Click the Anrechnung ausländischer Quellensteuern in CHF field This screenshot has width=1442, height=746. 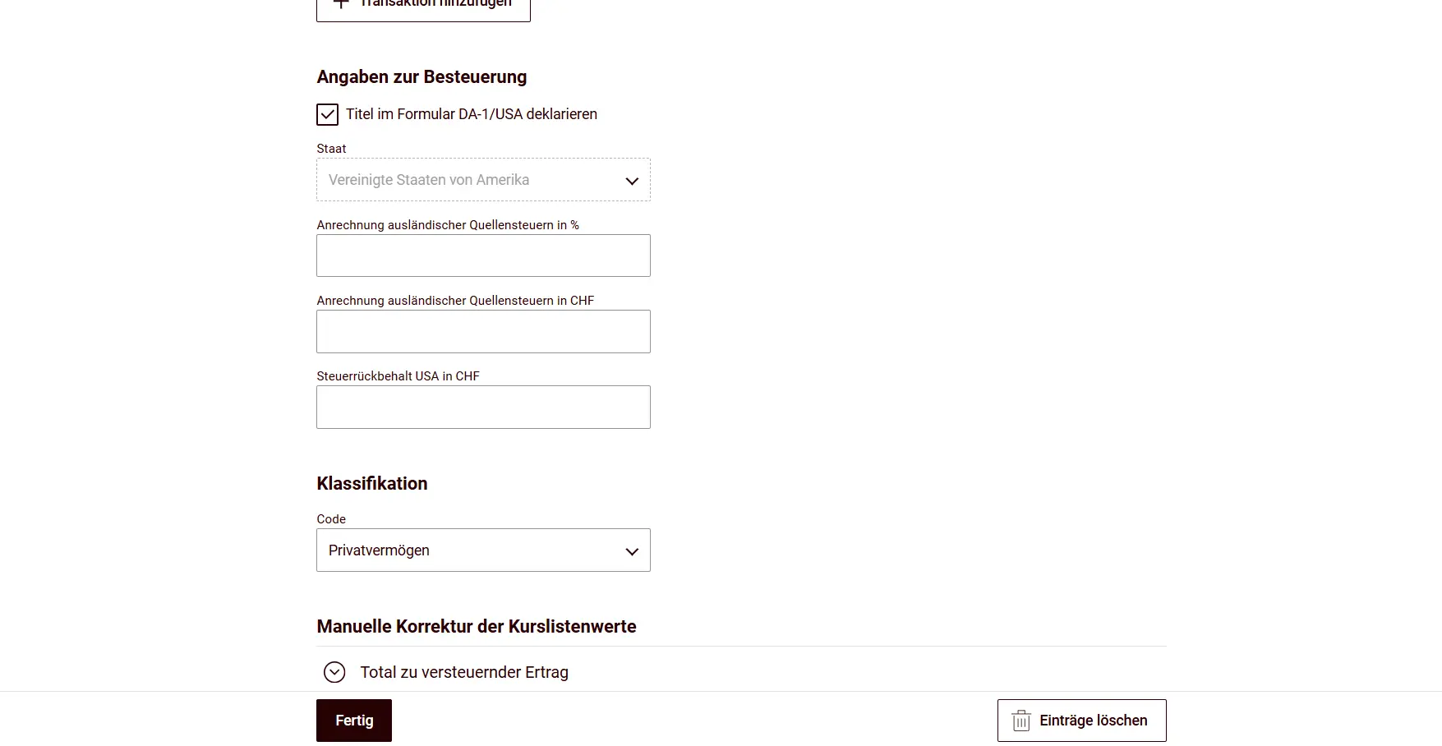[483, 331]
